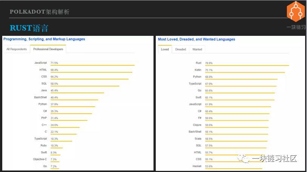Click the SQL 58.5% row label
The width and height of the screenshot is (307, 172).
click(x=44, y=83)
